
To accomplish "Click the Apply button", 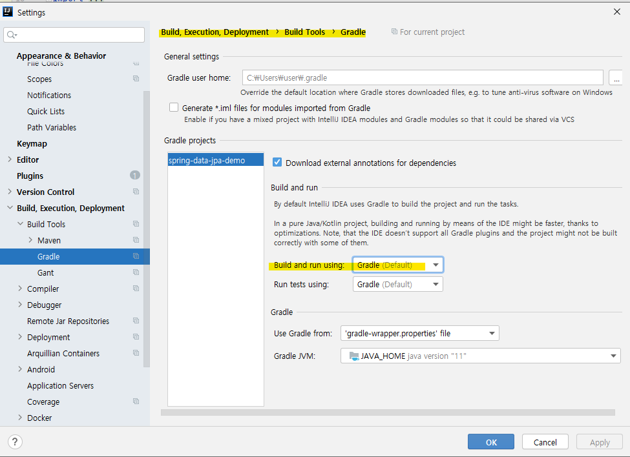I will point(600,442).
